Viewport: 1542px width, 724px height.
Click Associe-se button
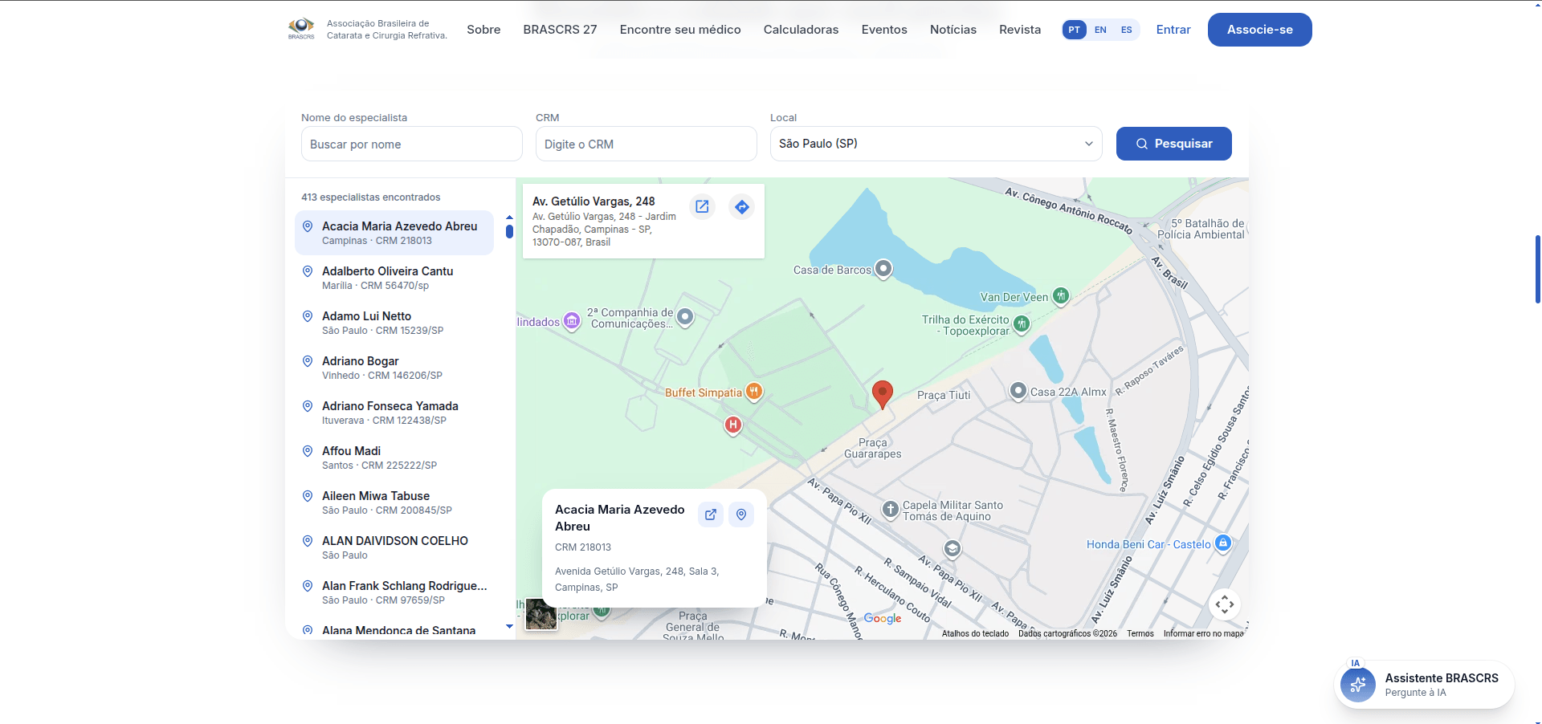click(x=1260, y=30)
